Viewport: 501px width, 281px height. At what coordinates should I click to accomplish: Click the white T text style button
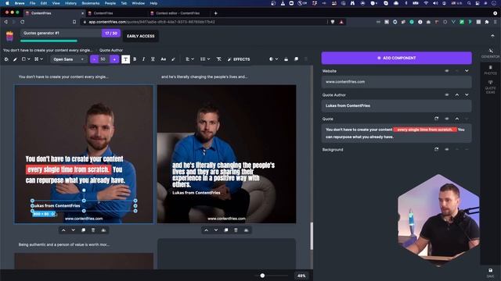pyautogui.click(x=125, y=59)
